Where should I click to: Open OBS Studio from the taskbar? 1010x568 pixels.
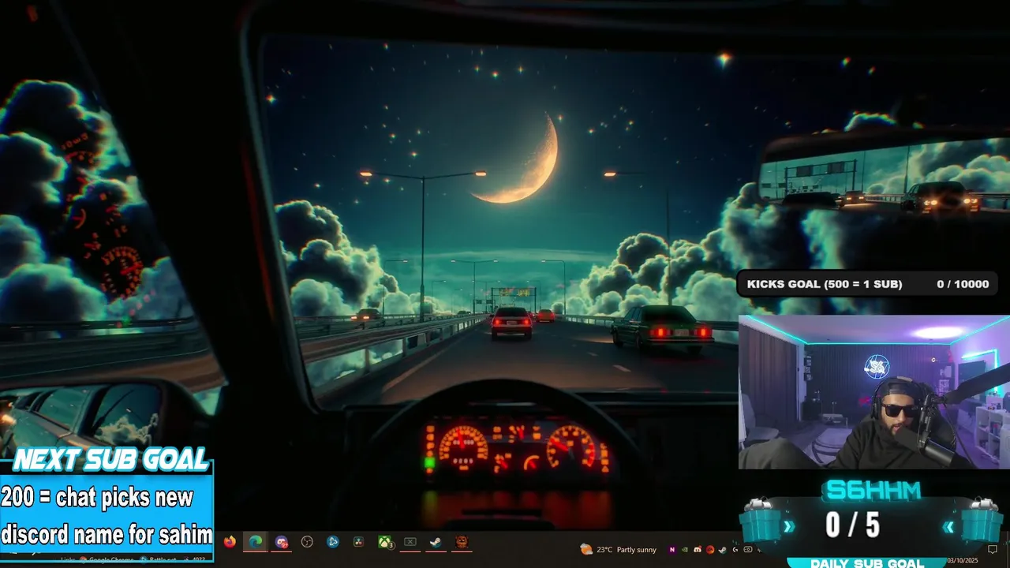click(x=307, y=542)
